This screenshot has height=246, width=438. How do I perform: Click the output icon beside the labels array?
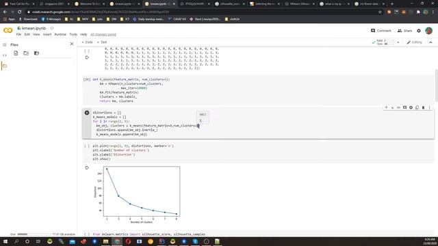(87, 57)
